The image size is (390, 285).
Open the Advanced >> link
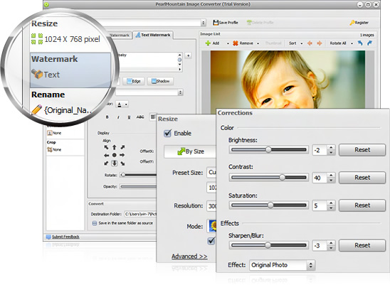click(189, 256)
